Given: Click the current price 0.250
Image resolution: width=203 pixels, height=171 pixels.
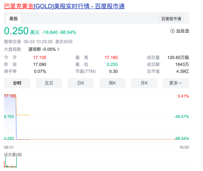Looking at the screenshot, I should pos(16,31).
